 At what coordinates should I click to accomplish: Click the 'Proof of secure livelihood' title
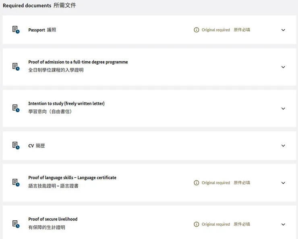53,219
